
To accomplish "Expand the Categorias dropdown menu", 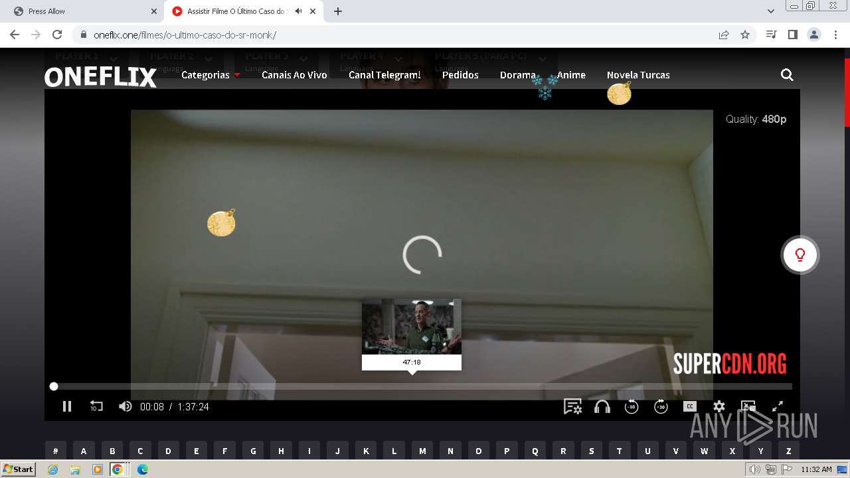I will (211, 75).
